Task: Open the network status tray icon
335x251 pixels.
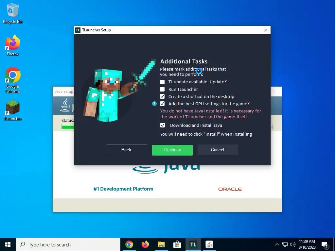Action: coord(285,244)
